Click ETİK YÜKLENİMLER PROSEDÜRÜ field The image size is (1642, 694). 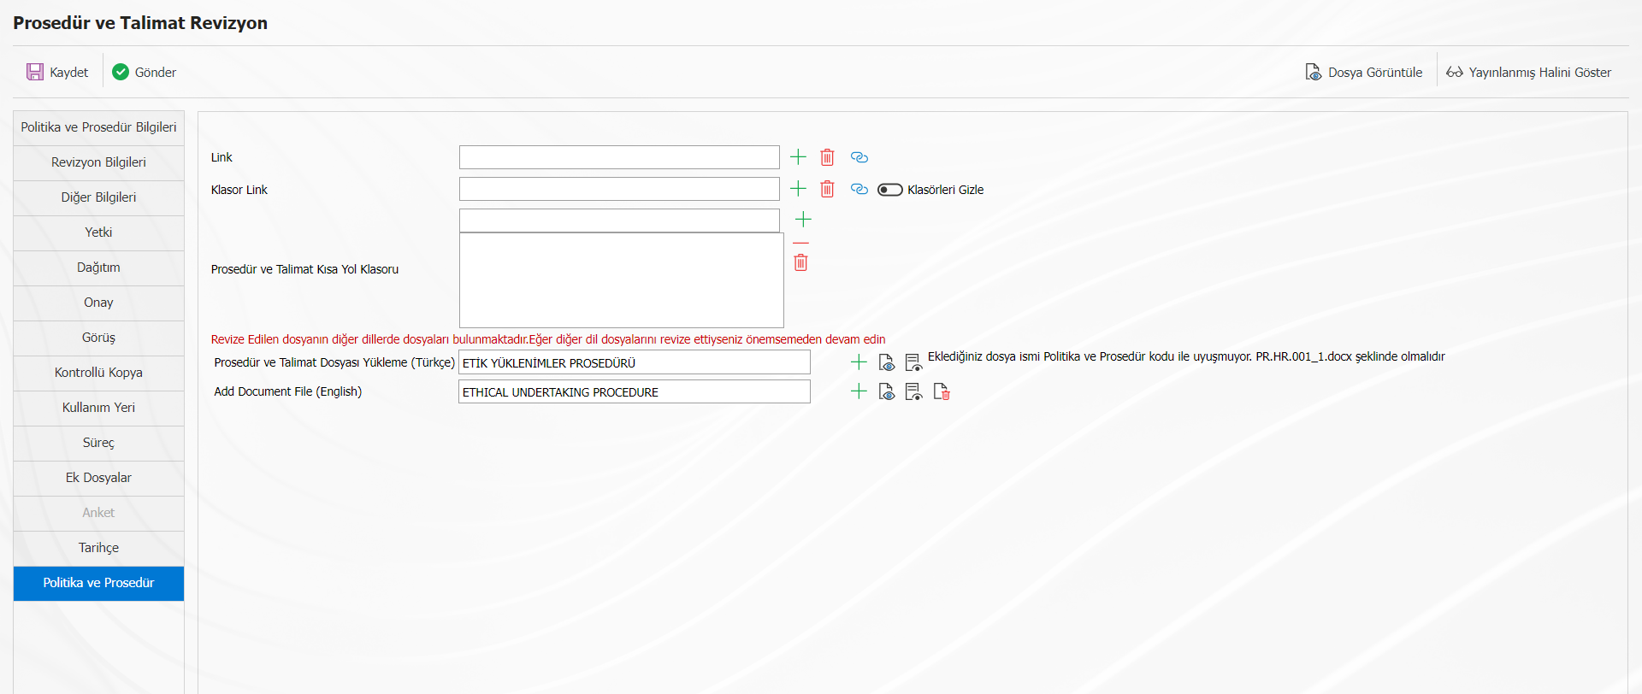coord(635,362)
